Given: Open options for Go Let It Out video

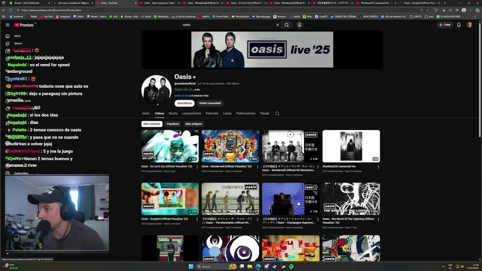Looking at the screenshot, I should [197, 167].
